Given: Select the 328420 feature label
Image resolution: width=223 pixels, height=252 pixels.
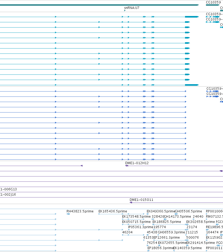Looking at the screenshot, I should [x=158, y=217].
